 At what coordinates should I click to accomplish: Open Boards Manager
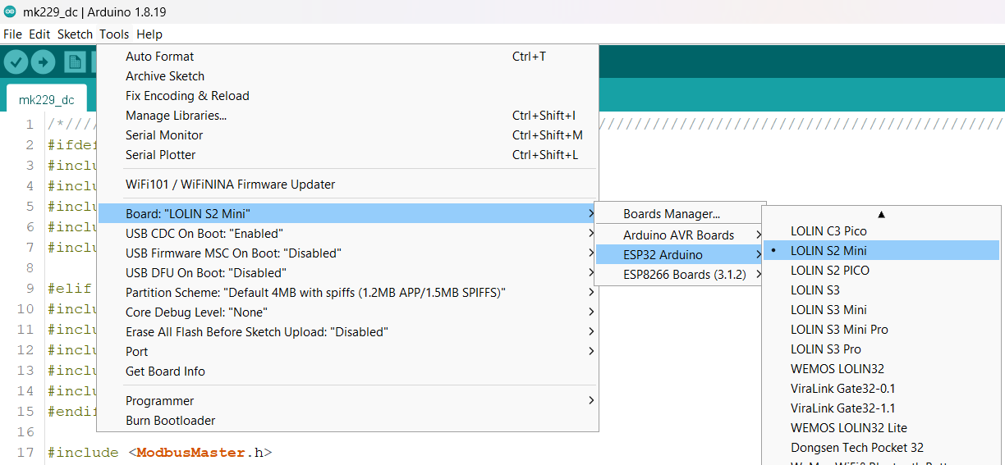(x=671, y=214)
